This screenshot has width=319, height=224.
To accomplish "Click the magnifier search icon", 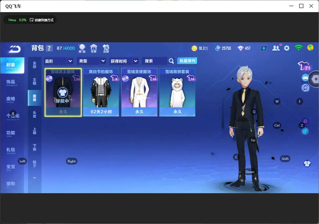I will coord(171,61).
